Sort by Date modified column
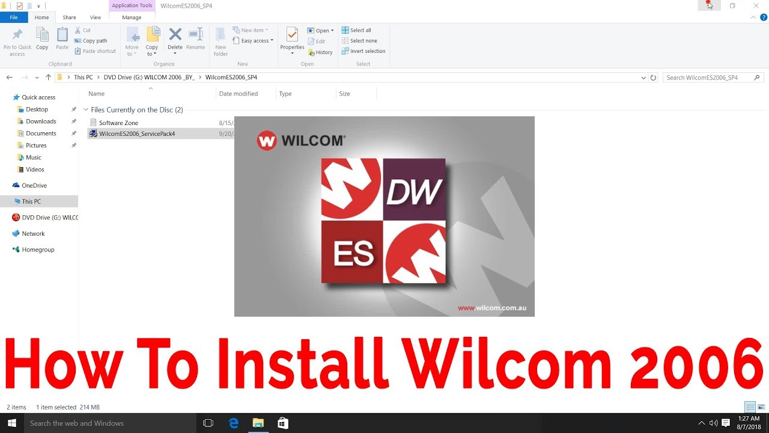769x433 pixels. (239, 94)
